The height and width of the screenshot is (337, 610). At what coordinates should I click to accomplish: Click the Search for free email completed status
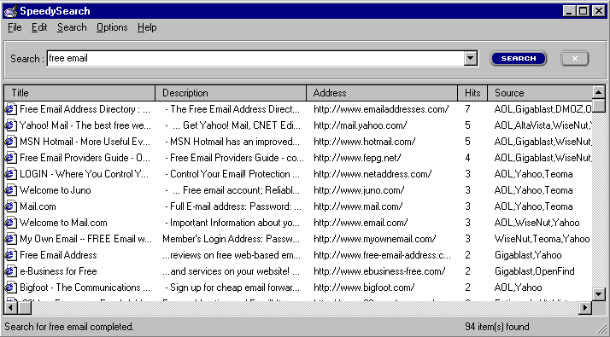[69, 327]
